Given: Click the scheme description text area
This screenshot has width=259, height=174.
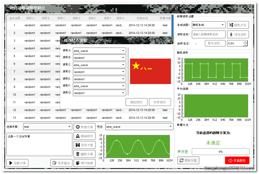Looking at the screenshot, I should 39,144.
